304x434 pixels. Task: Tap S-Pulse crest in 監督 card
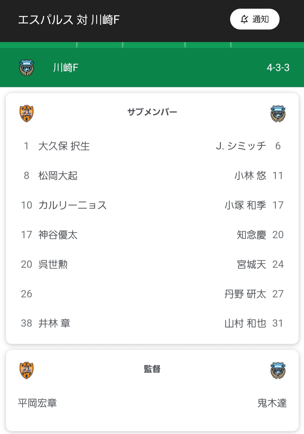[x=26, y=370]
